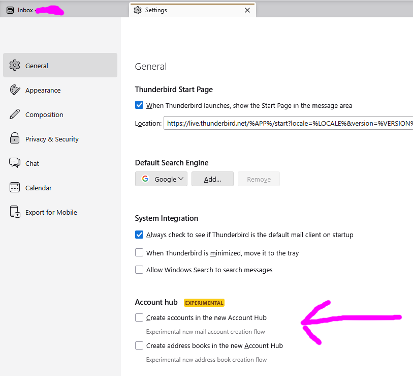Click the Composition pencil icon
413x376 pixels.
15,114
